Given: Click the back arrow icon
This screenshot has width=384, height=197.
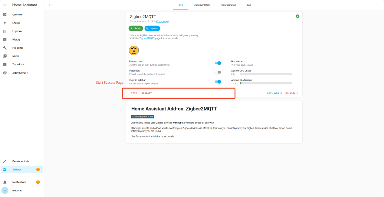Looking at the screenshot, I should 51,5.
